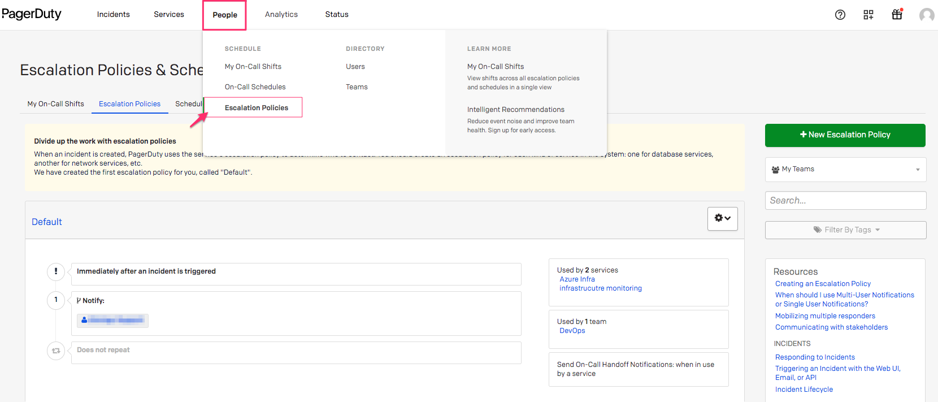This screenshot has height=402, width=938.
Task: Choose Users from the Directory section
Action: (x=355, y=66)
